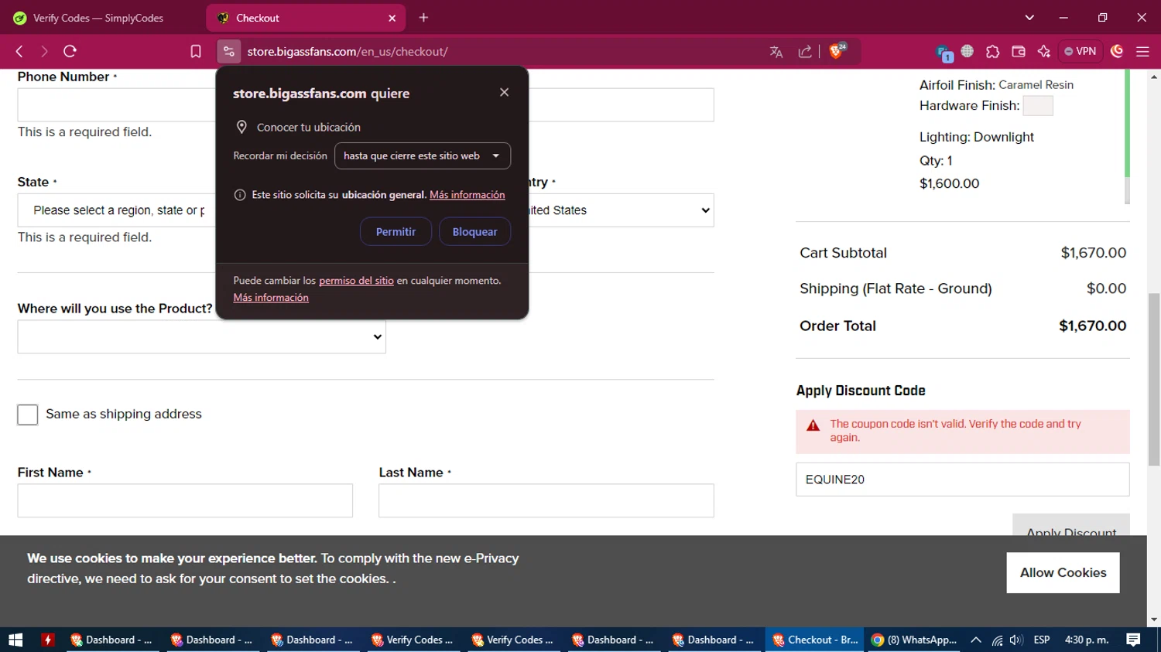The height and width of the screenshot is (652, 1161).
Task: Open the Recordar mi decisión dropdown
Action: (423, 155)
